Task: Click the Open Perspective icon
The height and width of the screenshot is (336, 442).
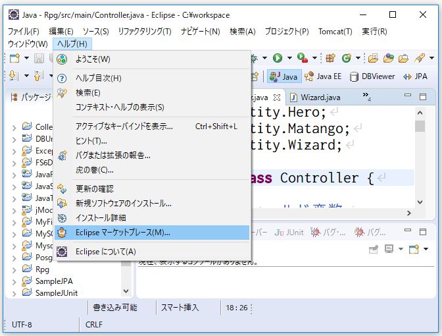Action: pos(255,76)
